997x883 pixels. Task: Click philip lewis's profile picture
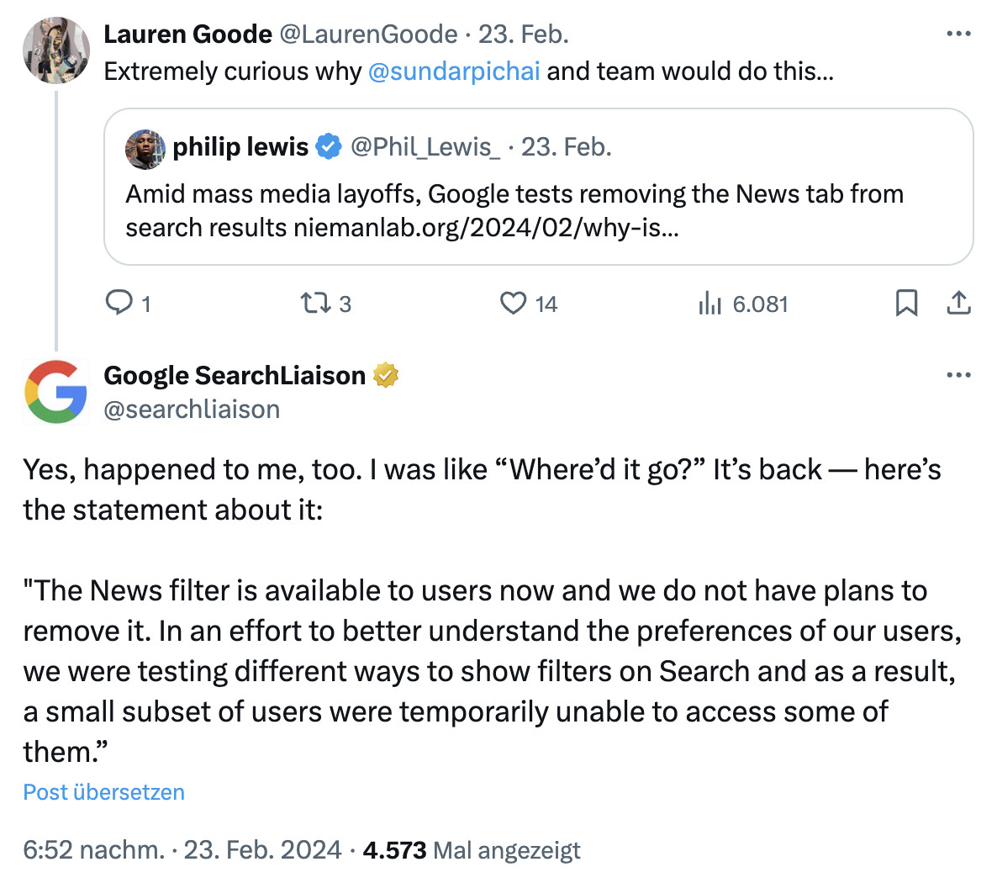[x=145, y=146]
